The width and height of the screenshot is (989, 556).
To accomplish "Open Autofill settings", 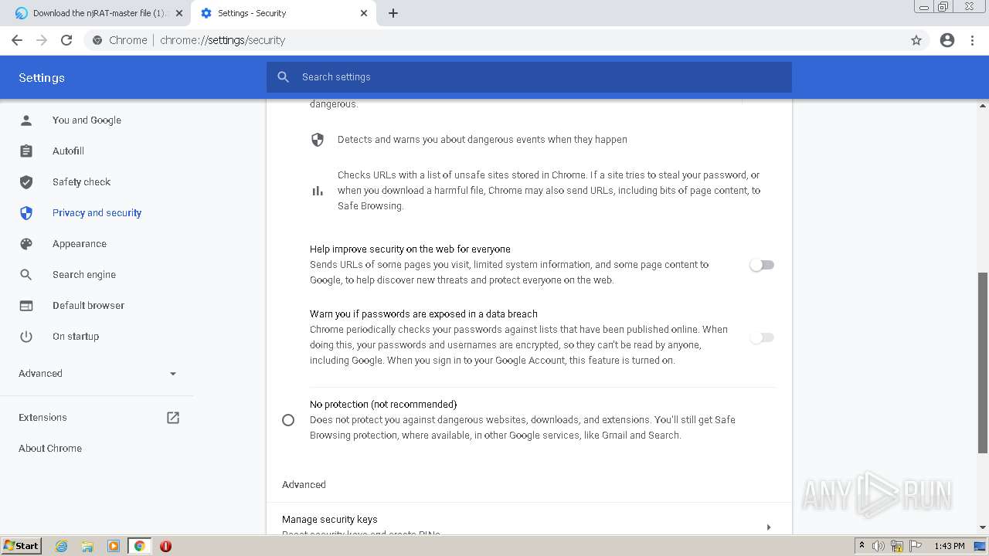I will [x=68, y=151].
